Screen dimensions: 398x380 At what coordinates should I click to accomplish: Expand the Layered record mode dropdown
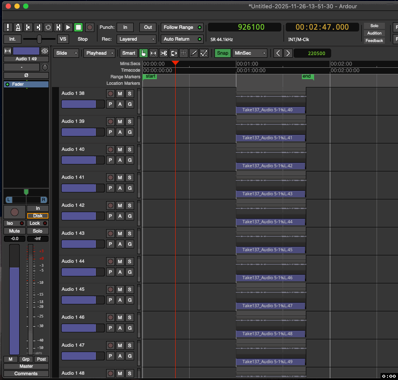point(136,39)
